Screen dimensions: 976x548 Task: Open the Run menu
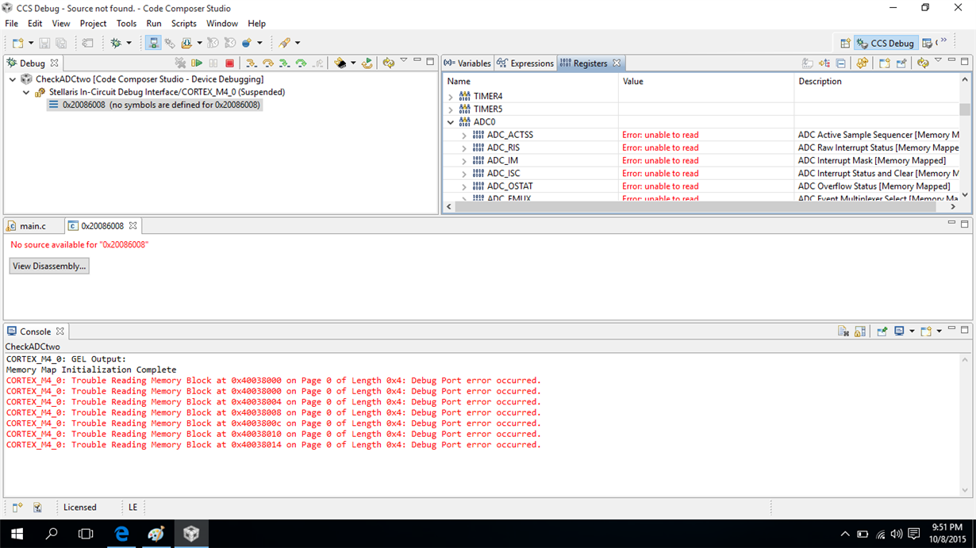(x=154, y=24)
